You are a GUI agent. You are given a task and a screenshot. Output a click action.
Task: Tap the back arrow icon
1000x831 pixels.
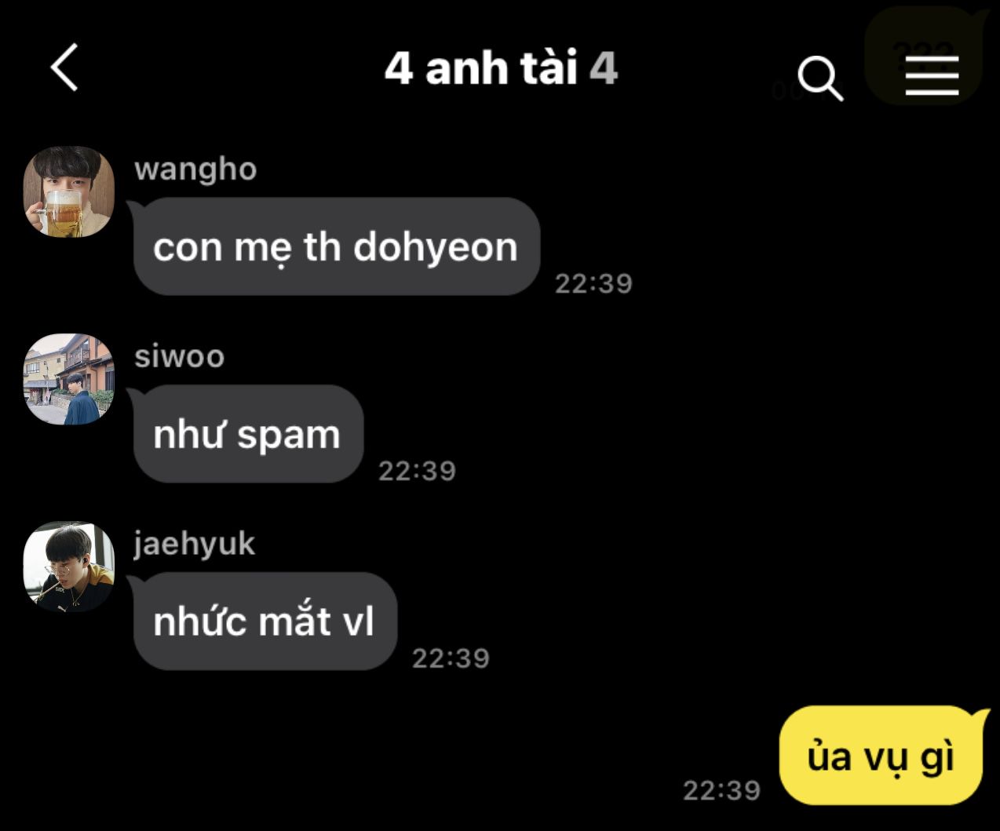click(64, 67)
